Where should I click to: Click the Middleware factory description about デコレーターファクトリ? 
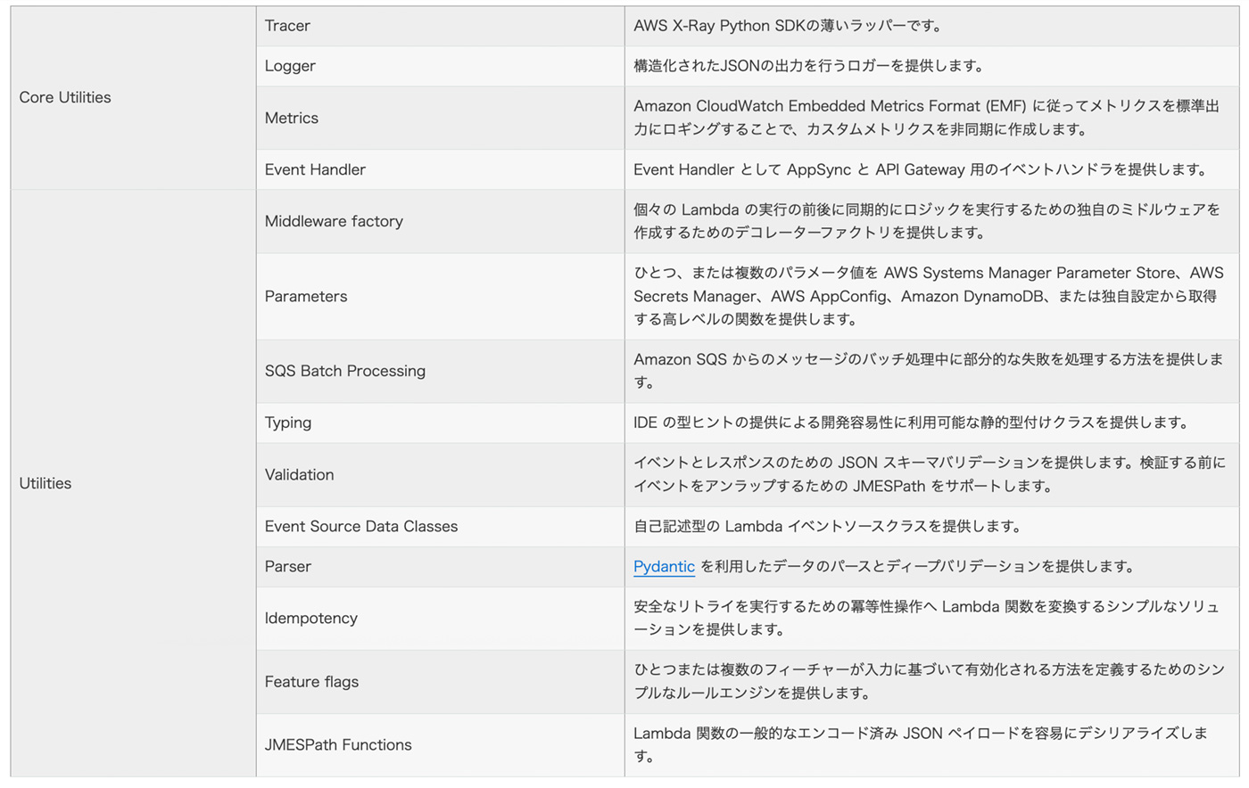tap(926, 221)
